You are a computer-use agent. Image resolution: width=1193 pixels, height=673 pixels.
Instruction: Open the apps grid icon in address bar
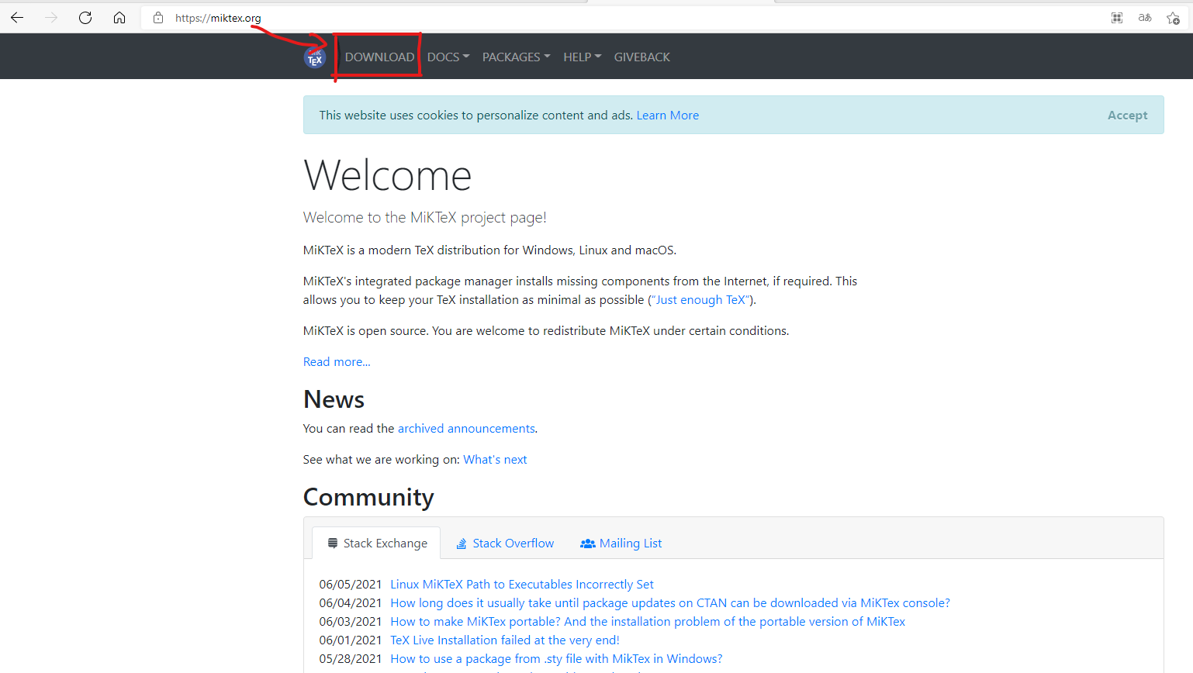click(1117, 18)
